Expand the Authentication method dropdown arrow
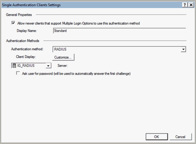 [184, 49]
